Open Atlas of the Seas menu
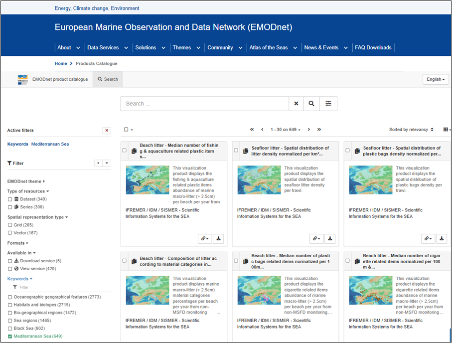This screenshot has height=343, width=452. pos(273,47)
